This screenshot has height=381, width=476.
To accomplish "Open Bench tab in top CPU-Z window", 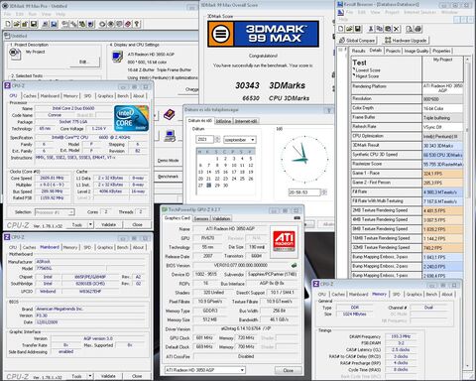I will click(x=123, y=96).
